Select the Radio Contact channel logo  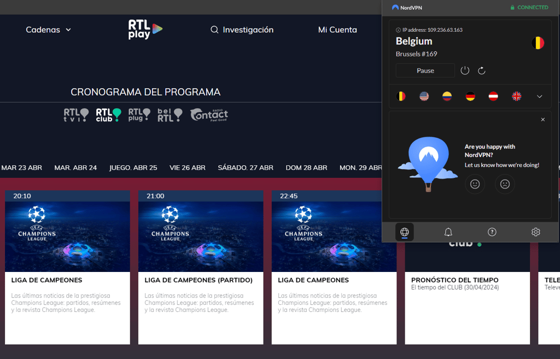[209, 115]
